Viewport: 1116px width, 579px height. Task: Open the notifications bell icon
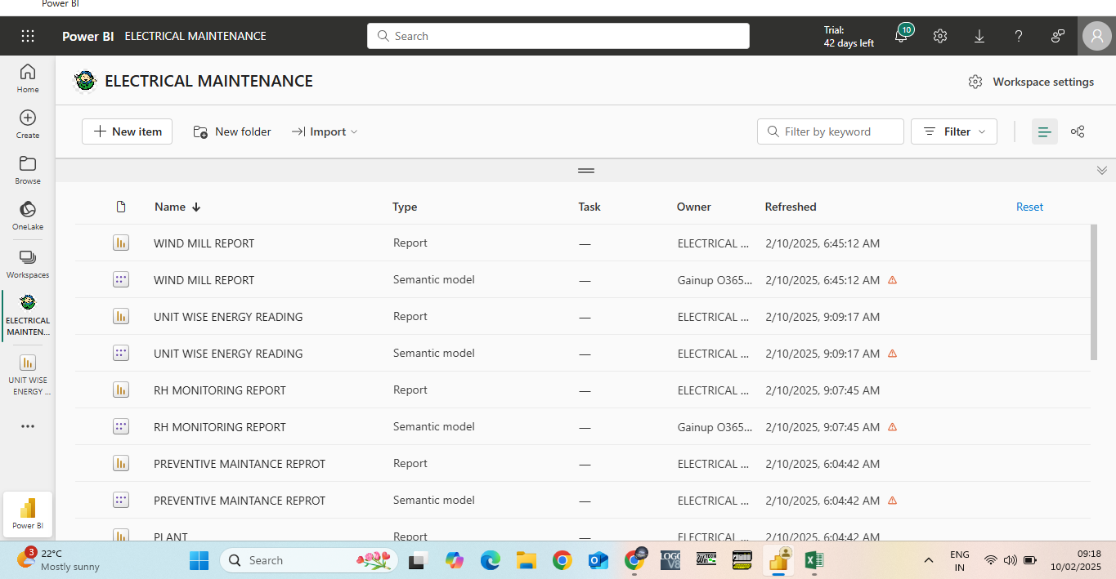[901, 36]
